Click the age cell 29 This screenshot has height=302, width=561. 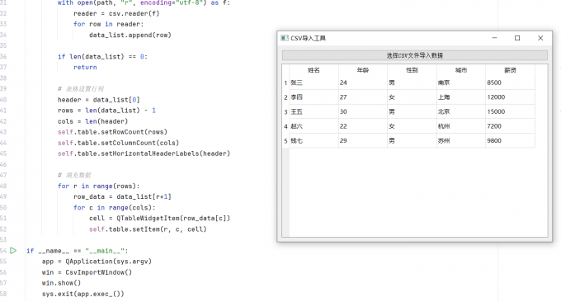(363, 140)
